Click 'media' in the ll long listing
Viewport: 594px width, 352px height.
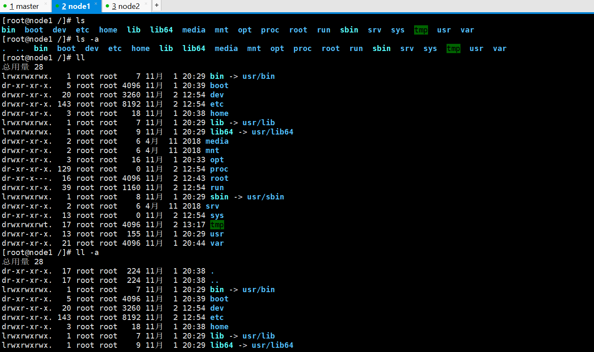point(217,141)
